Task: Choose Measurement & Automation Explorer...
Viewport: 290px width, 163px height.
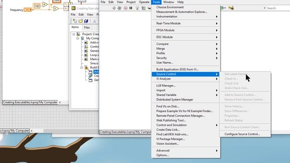Action: pos(182,12)
